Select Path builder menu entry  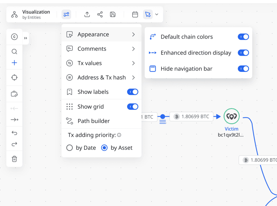pyautogui.click(x=101, y=121)
